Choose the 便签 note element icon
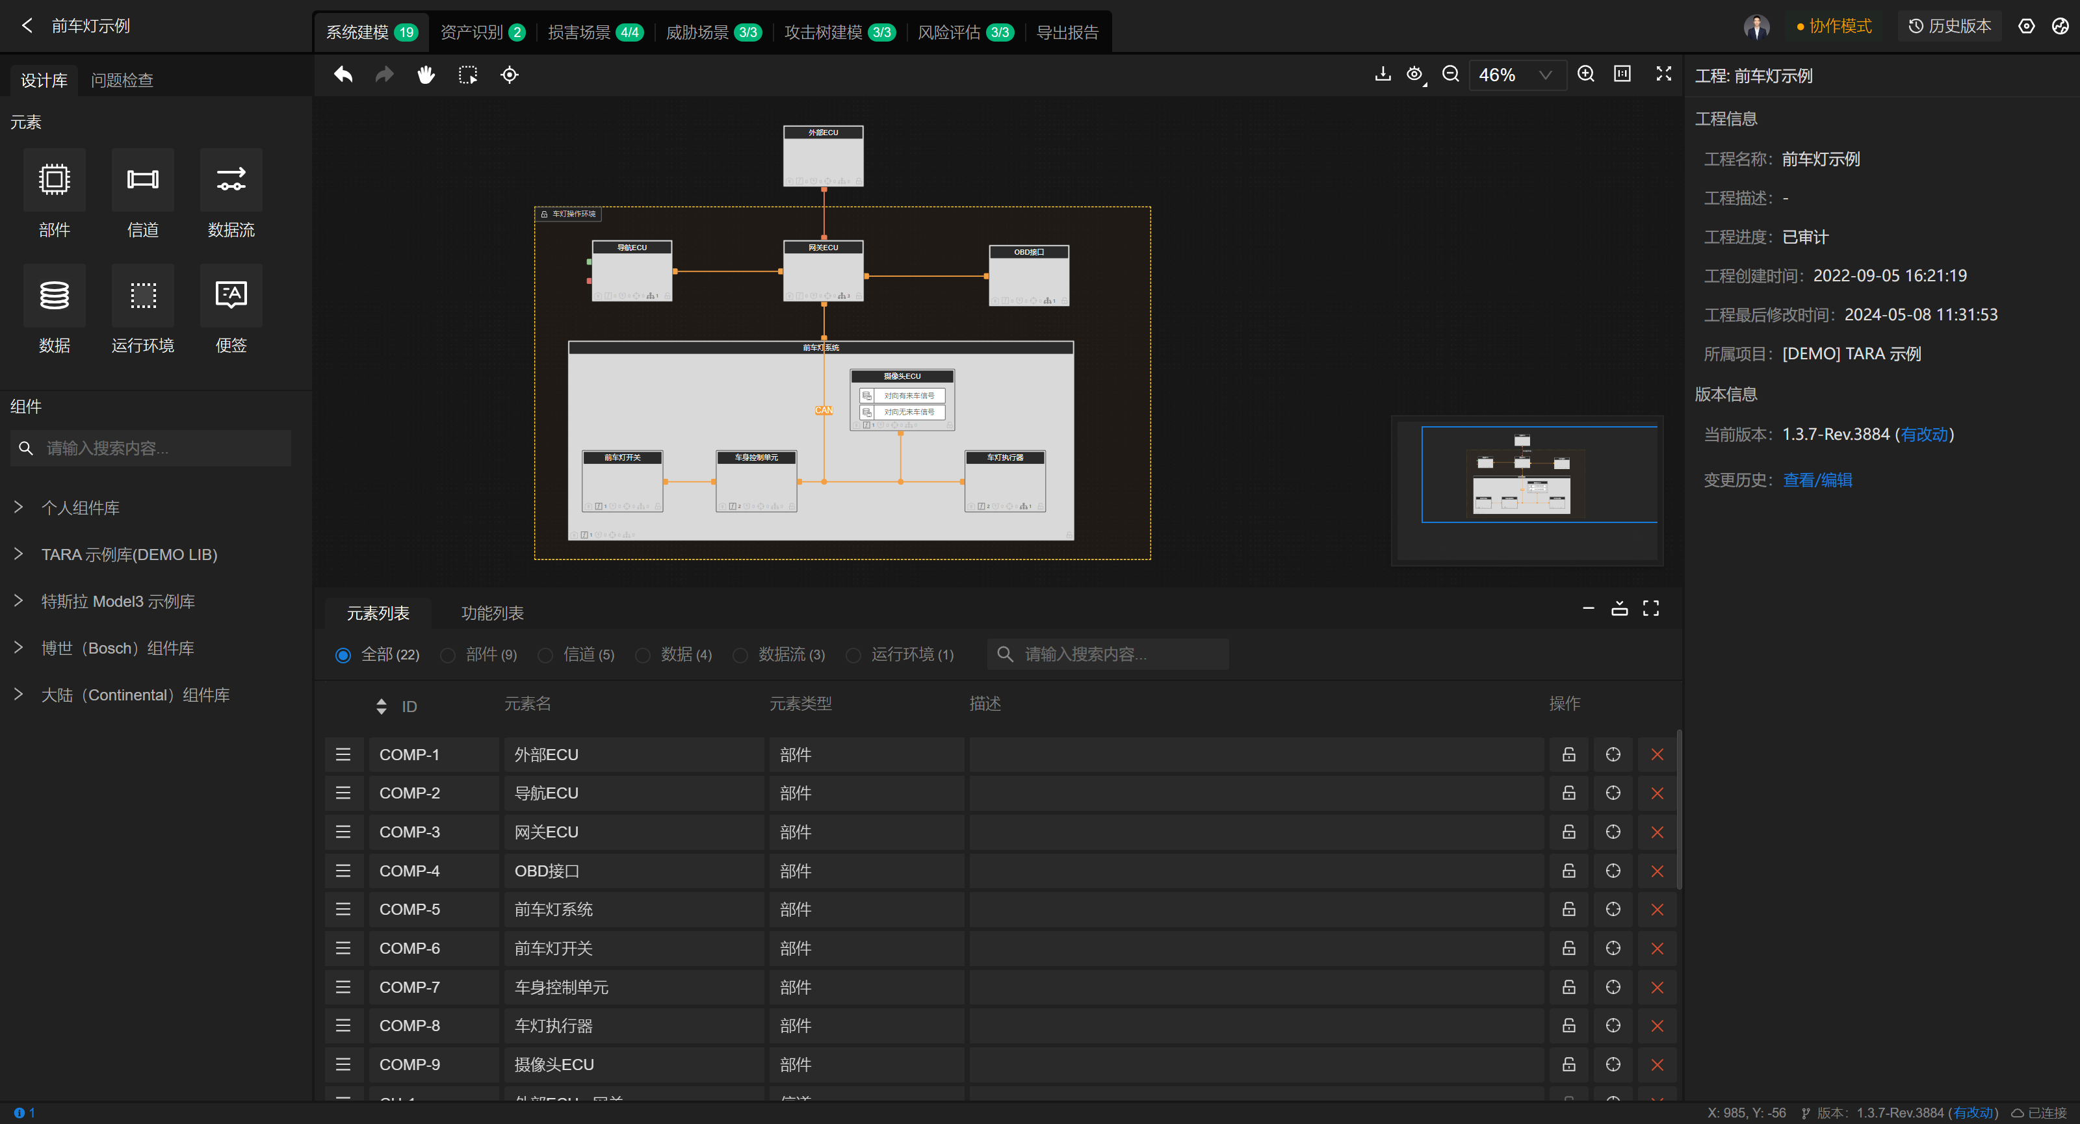 pos(231,294)
